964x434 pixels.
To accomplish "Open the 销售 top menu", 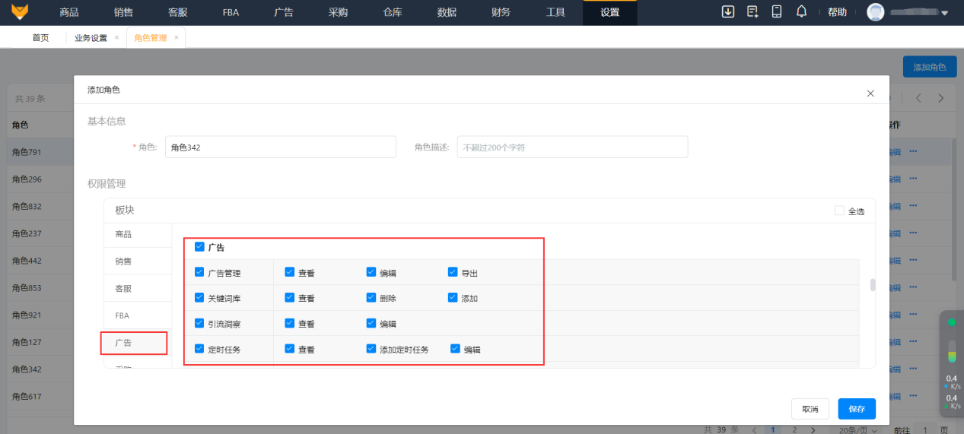I will [x=123, y=12].
